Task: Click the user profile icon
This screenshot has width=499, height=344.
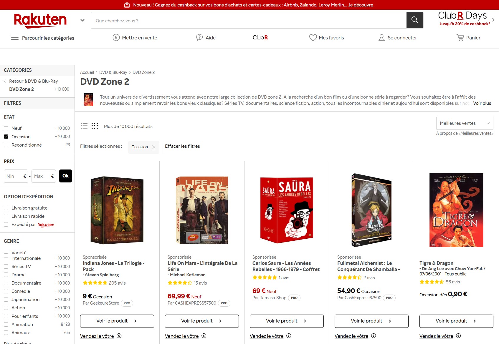Action: 381,37
